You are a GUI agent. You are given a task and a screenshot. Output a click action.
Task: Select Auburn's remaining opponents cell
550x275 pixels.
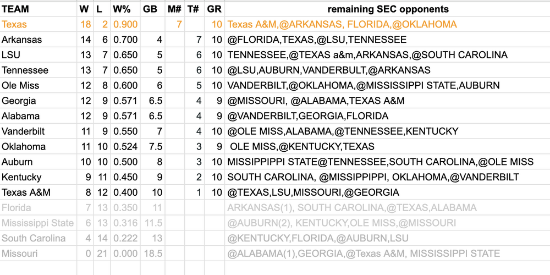380,162
